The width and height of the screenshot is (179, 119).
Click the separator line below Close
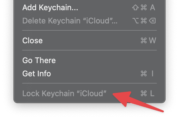point(89,50)
